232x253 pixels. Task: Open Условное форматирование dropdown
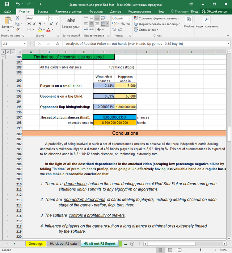click(157, 18)
